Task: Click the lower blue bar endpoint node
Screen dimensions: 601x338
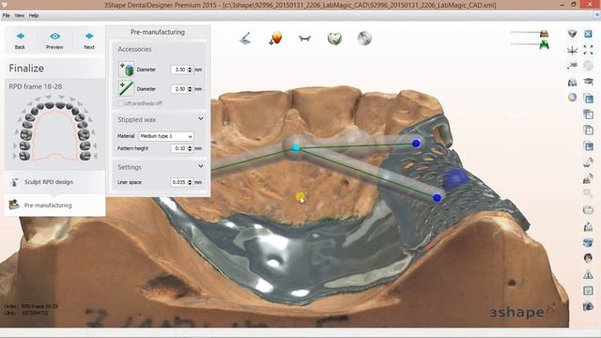Action: coord(437,198)
